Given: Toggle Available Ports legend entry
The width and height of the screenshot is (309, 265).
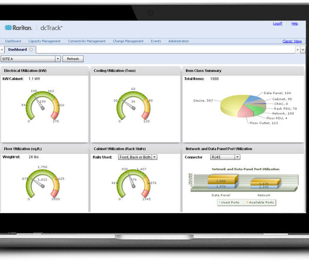Looking at the screenshot, I should 260,202.
